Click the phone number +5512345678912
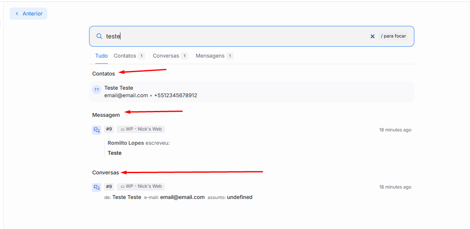Image resolution: width=470 pixels, height=229 pixels. pyautogui.click(x=176, y=96)
